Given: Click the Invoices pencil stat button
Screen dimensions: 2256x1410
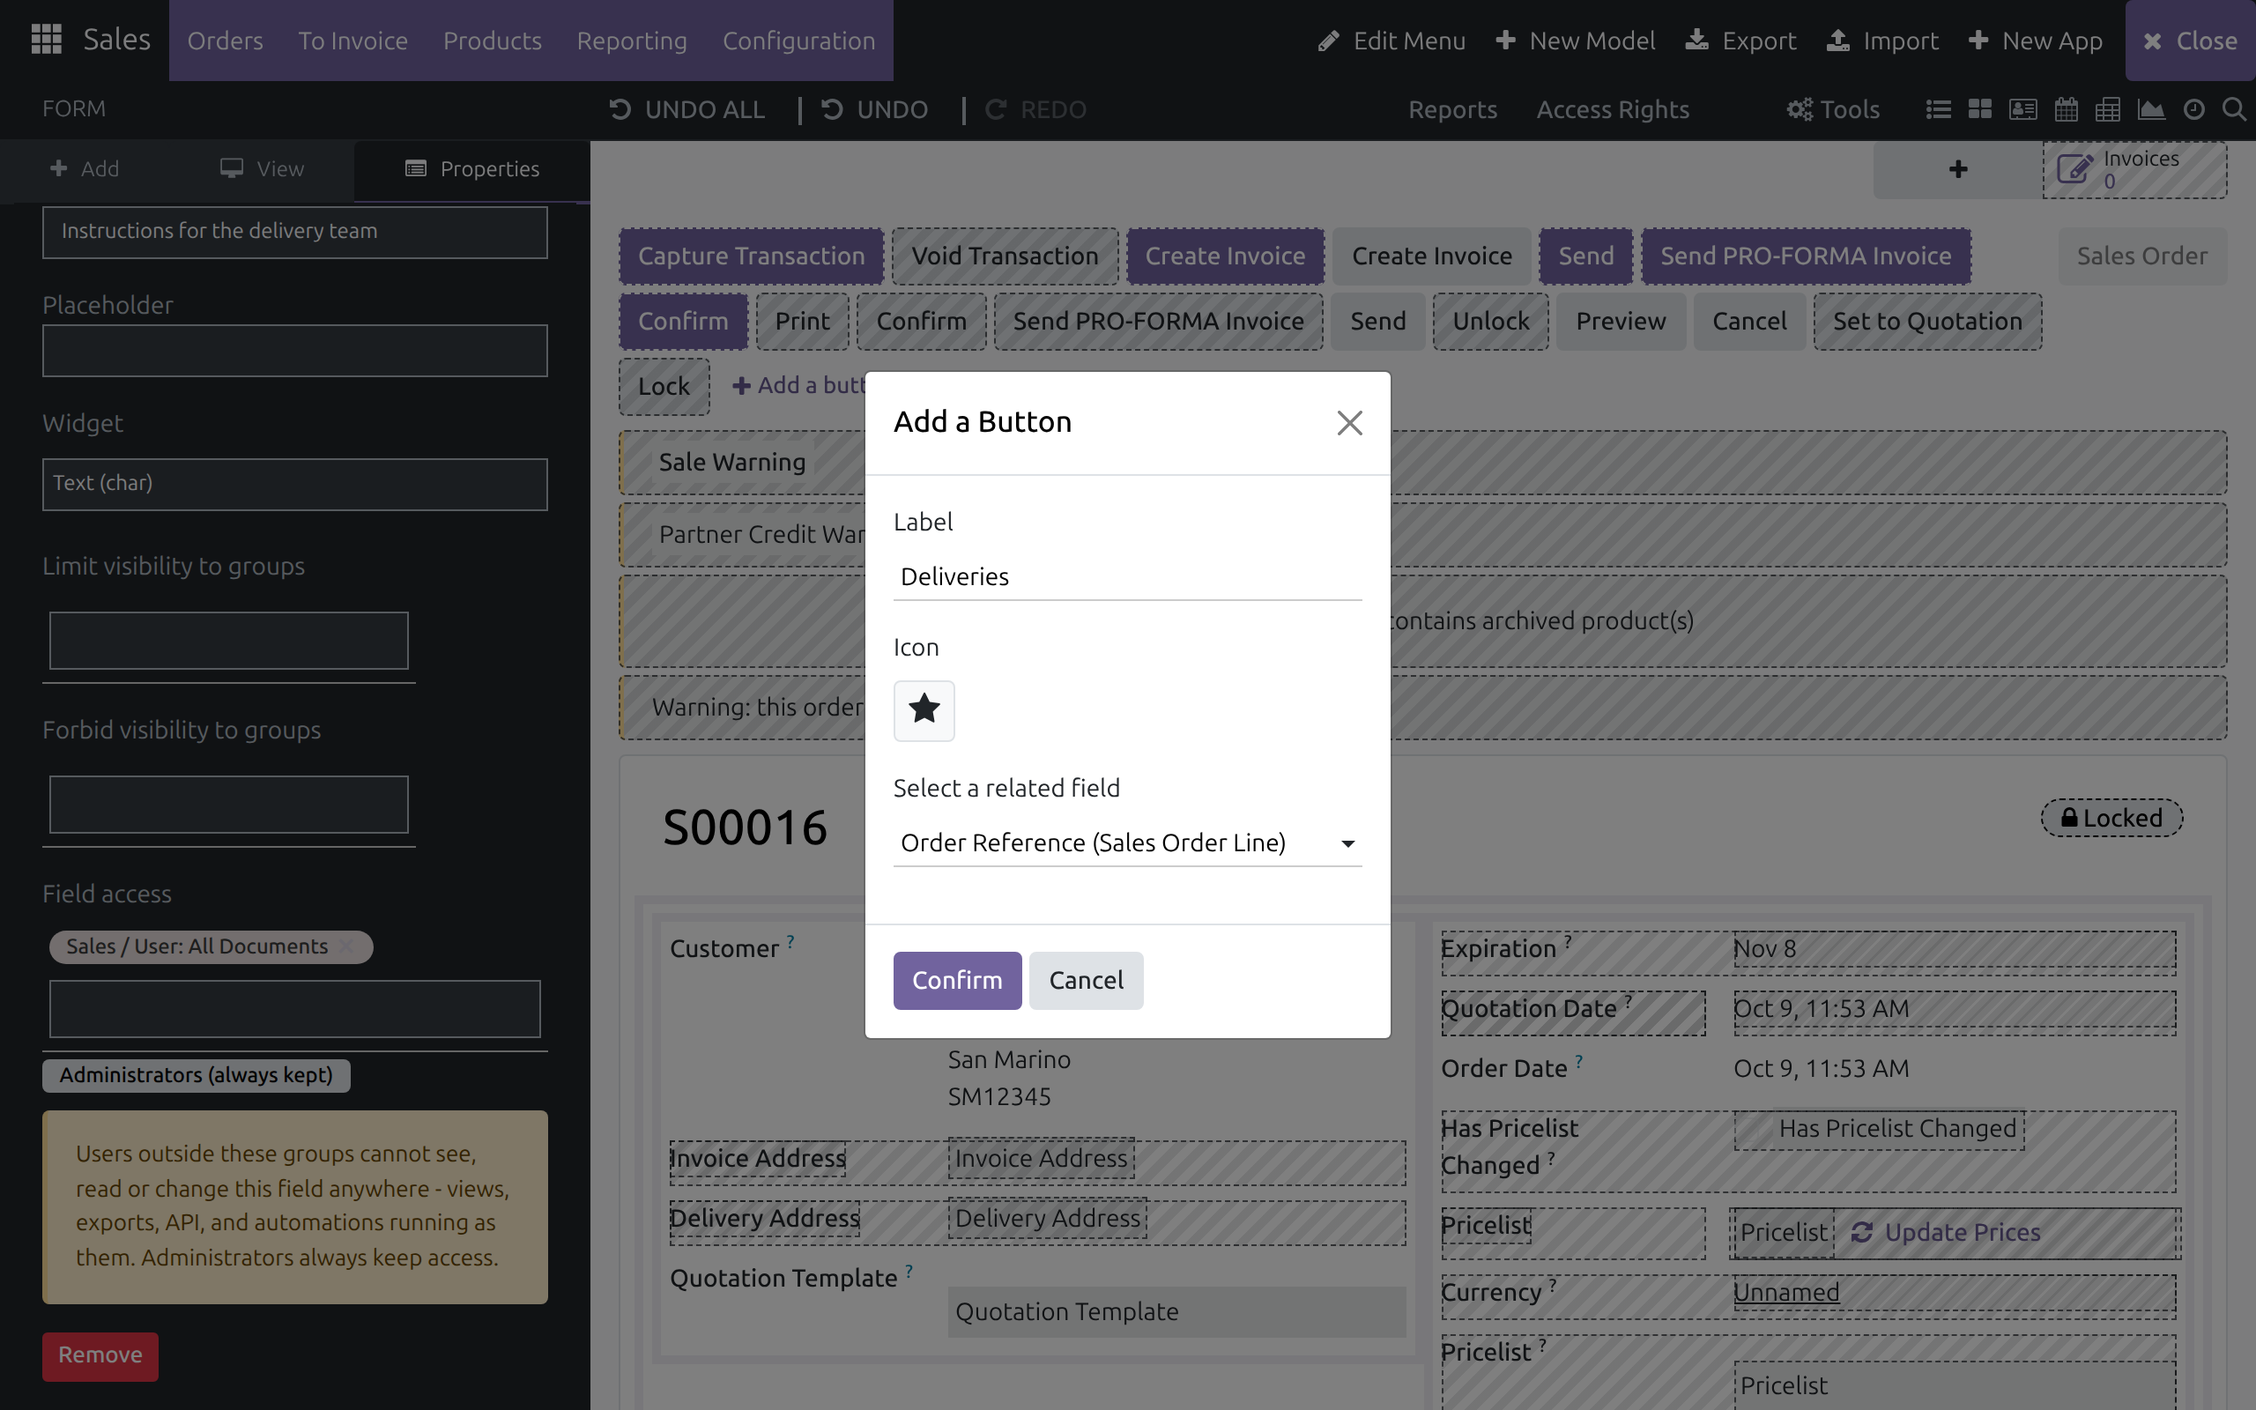Looking at the screenshot, I should tap(2134, 170).
